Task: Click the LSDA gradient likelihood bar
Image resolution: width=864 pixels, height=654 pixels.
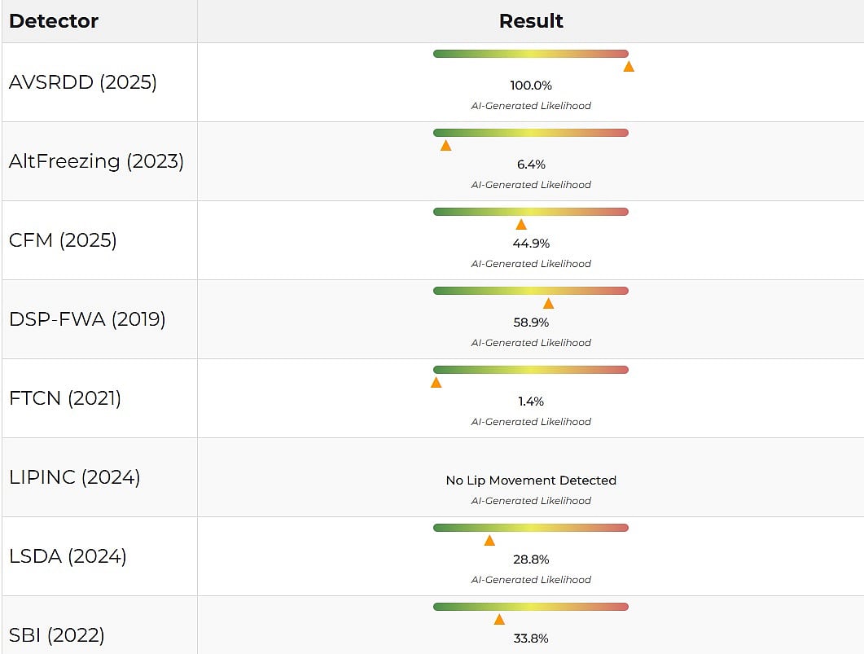Action: (x=531, y=528)
